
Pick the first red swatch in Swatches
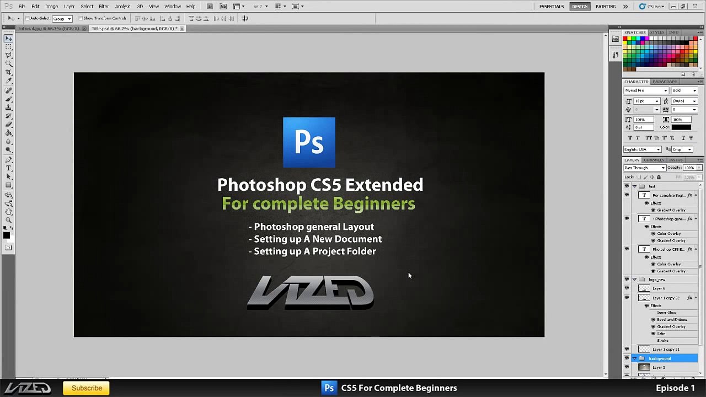[x=625, y=39]
